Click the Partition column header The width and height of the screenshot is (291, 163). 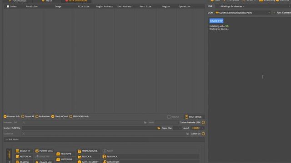pyautogui.click(x=31, y=6)
